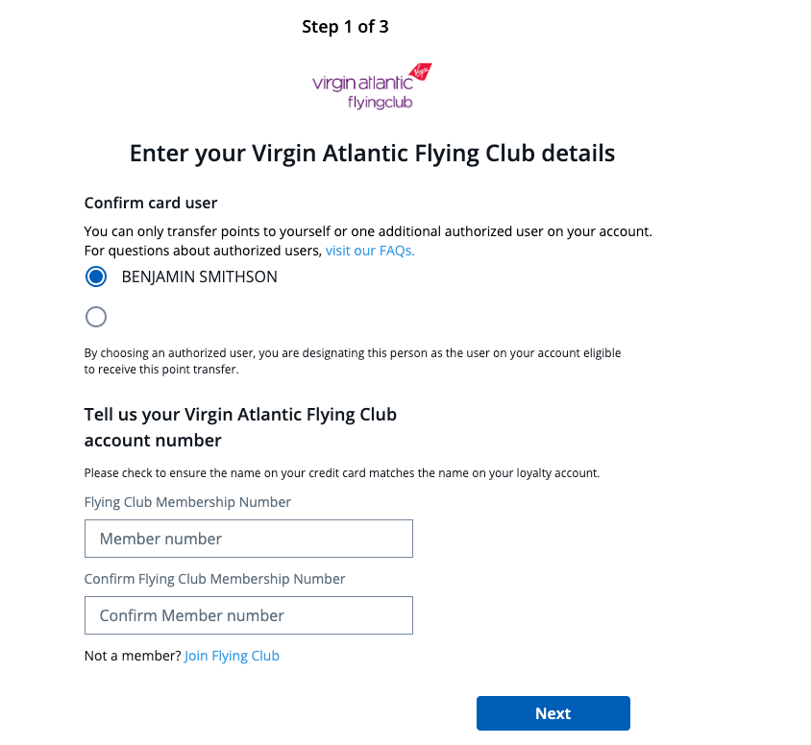This screenshot has width=811, height=745.
Task: Click the BENJAMIN SMITHSON name label
Action: [x=199, y=277]
